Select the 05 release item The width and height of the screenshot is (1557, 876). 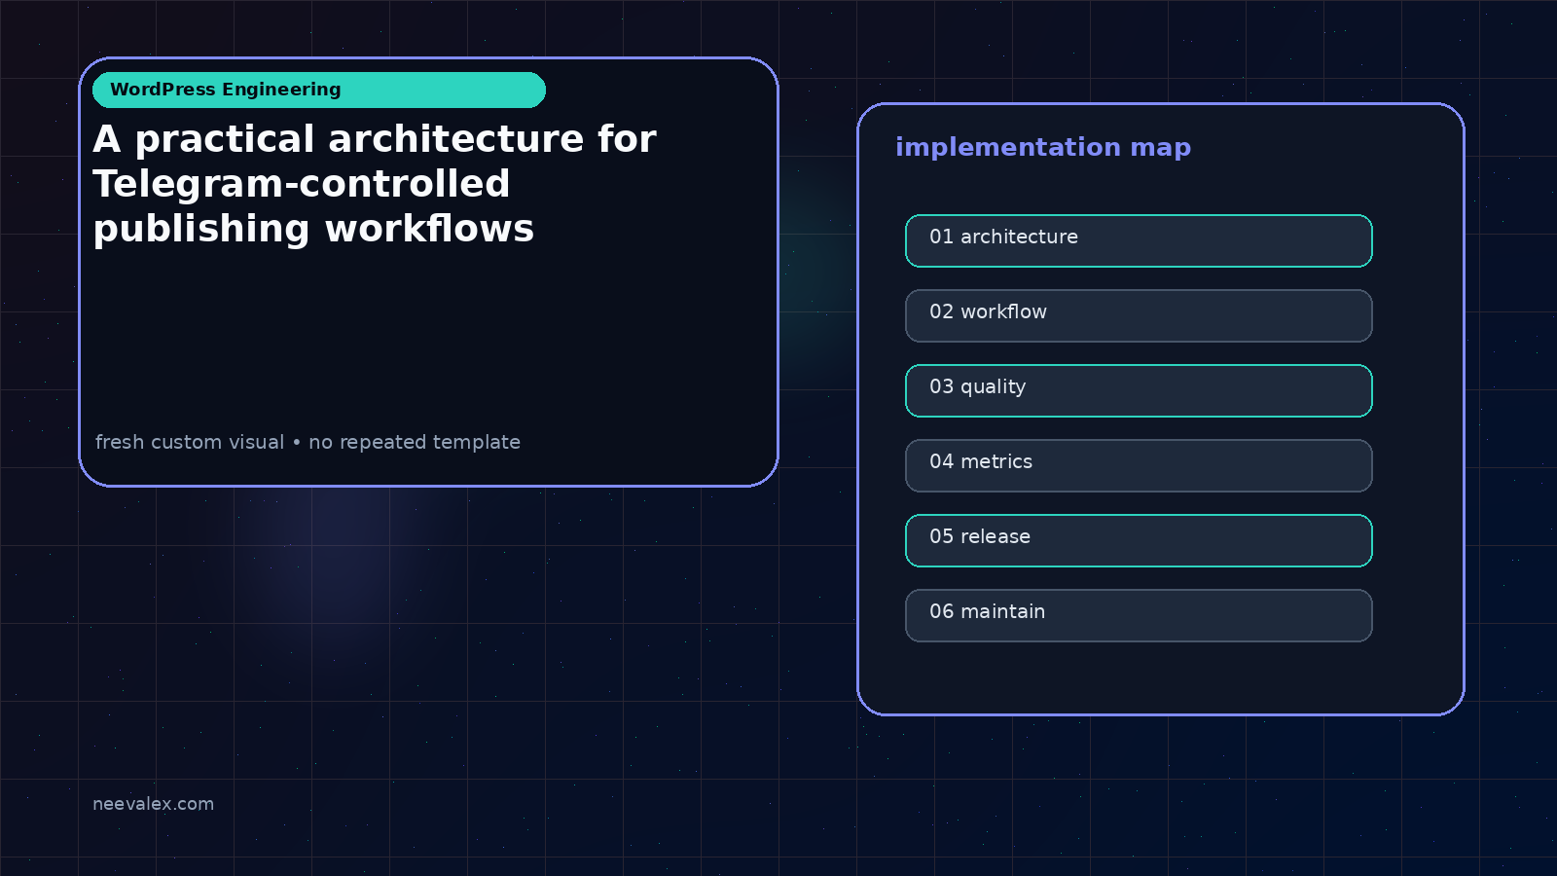[1139, 540]
